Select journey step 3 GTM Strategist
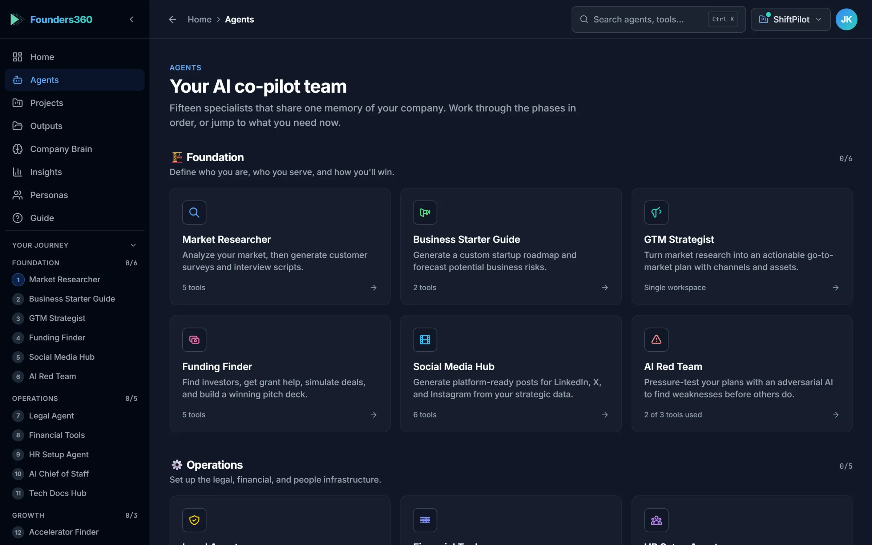Image resolution: width=872 pixels, height=545 pixels. point(74,318)
